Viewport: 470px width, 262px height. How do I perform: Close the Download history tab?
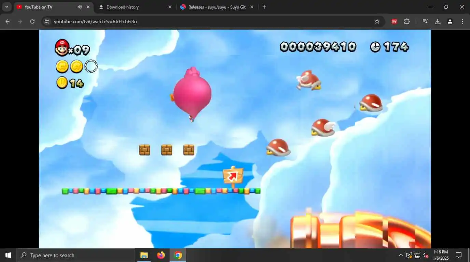pyautogui.click(x=170, y=7)
